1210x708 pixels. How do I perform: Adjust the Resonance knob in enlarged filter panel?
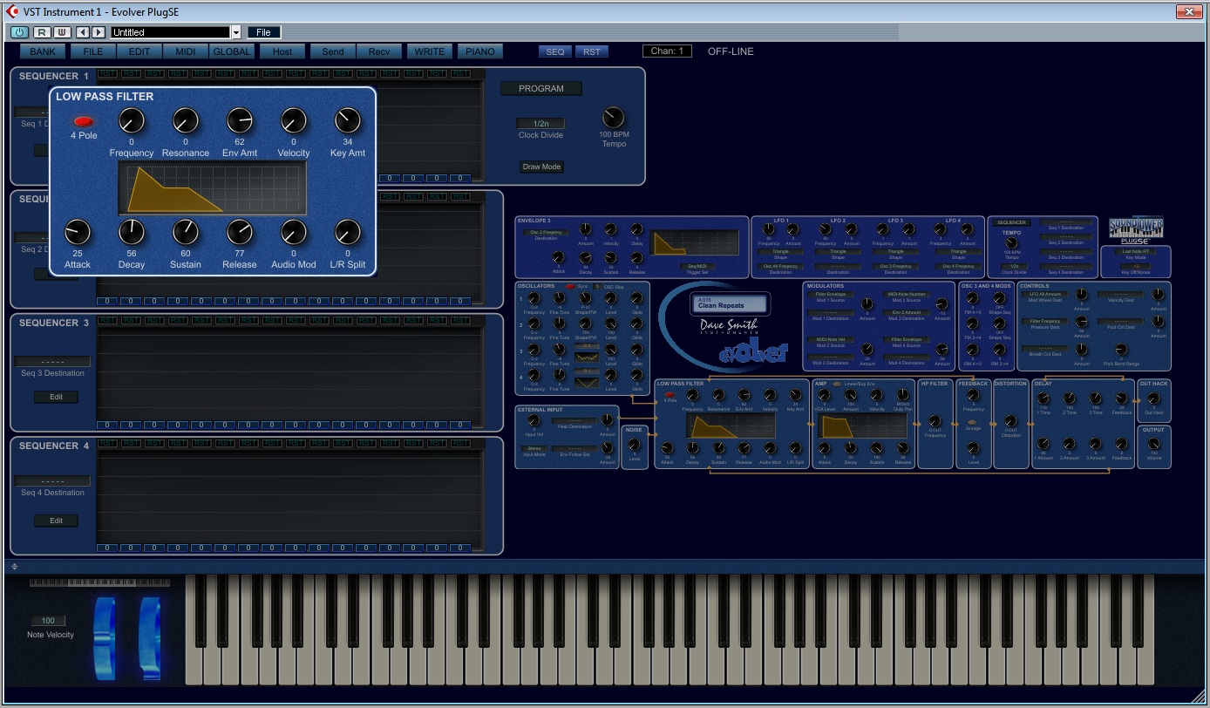pyautogui.click(x=186, y=121)
